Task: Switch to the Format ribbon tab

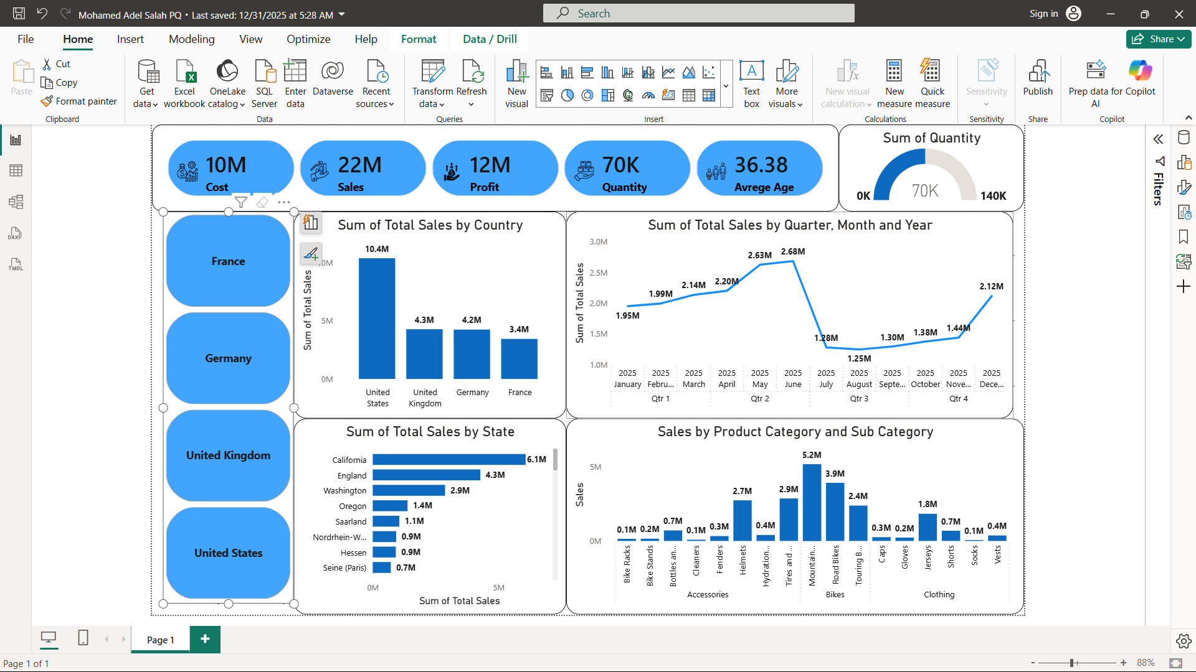Action: pos(419,39)
